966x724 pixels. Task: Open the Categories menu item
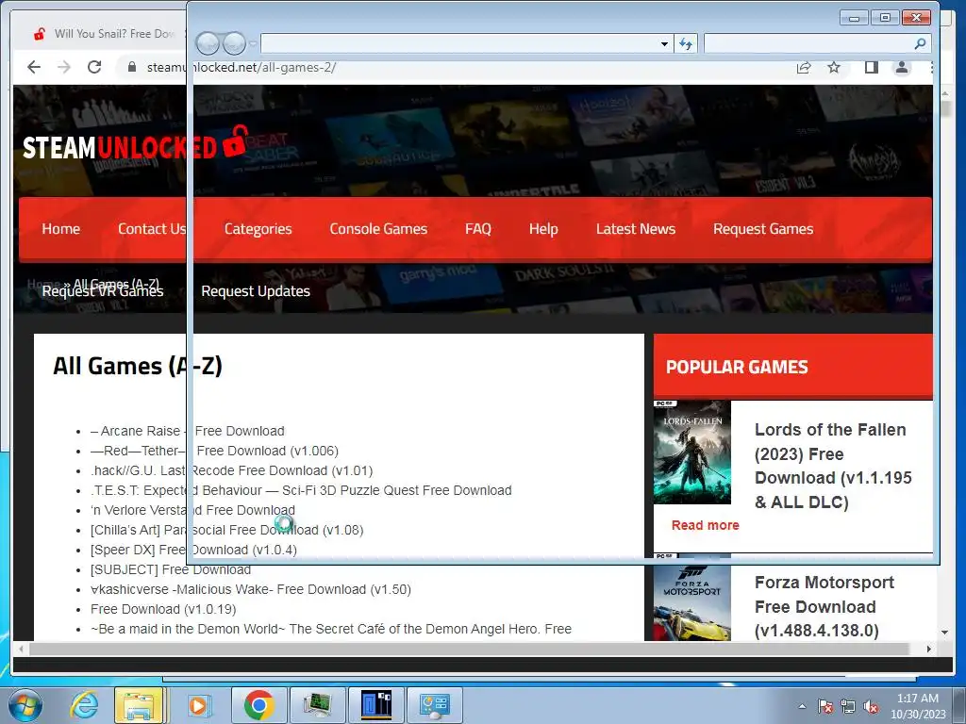(x=258, y=229)
